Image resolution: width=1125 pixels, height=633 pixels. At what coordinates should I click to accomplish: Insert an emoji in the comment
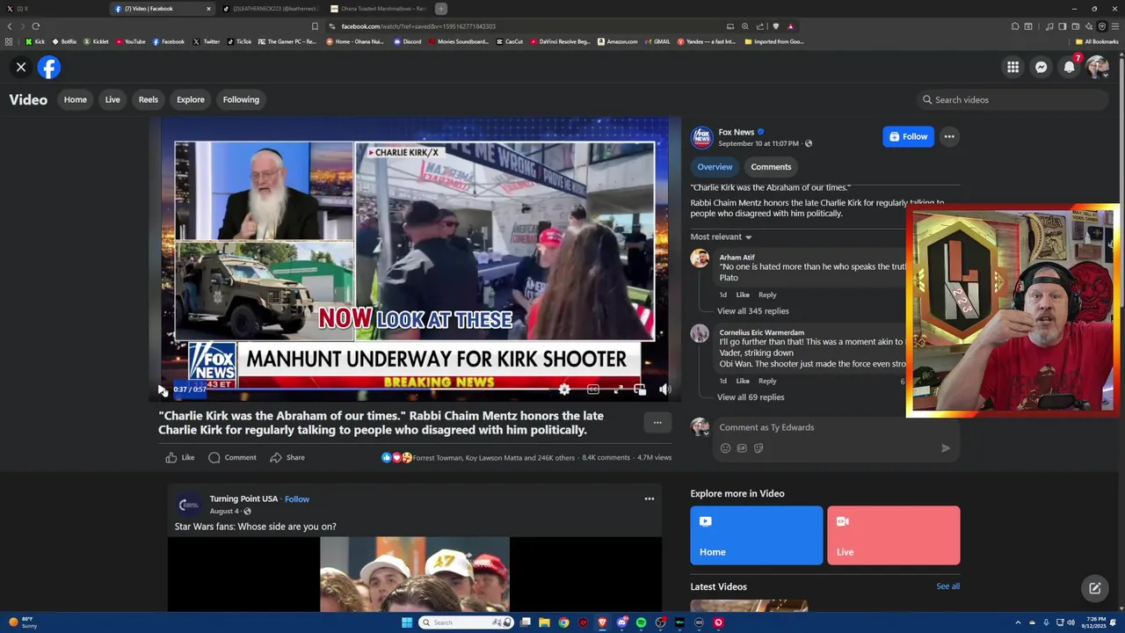pyautogui.click(x=725, y=448)
